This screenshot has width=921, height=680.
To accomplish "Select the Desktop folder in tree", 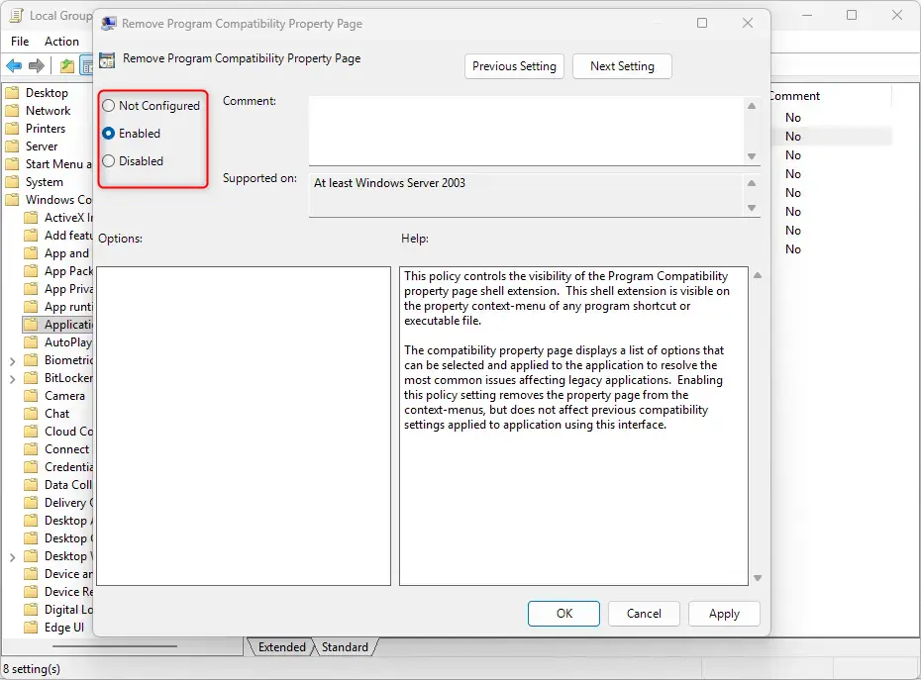I will pyautogui.click(x=37, y=93).
